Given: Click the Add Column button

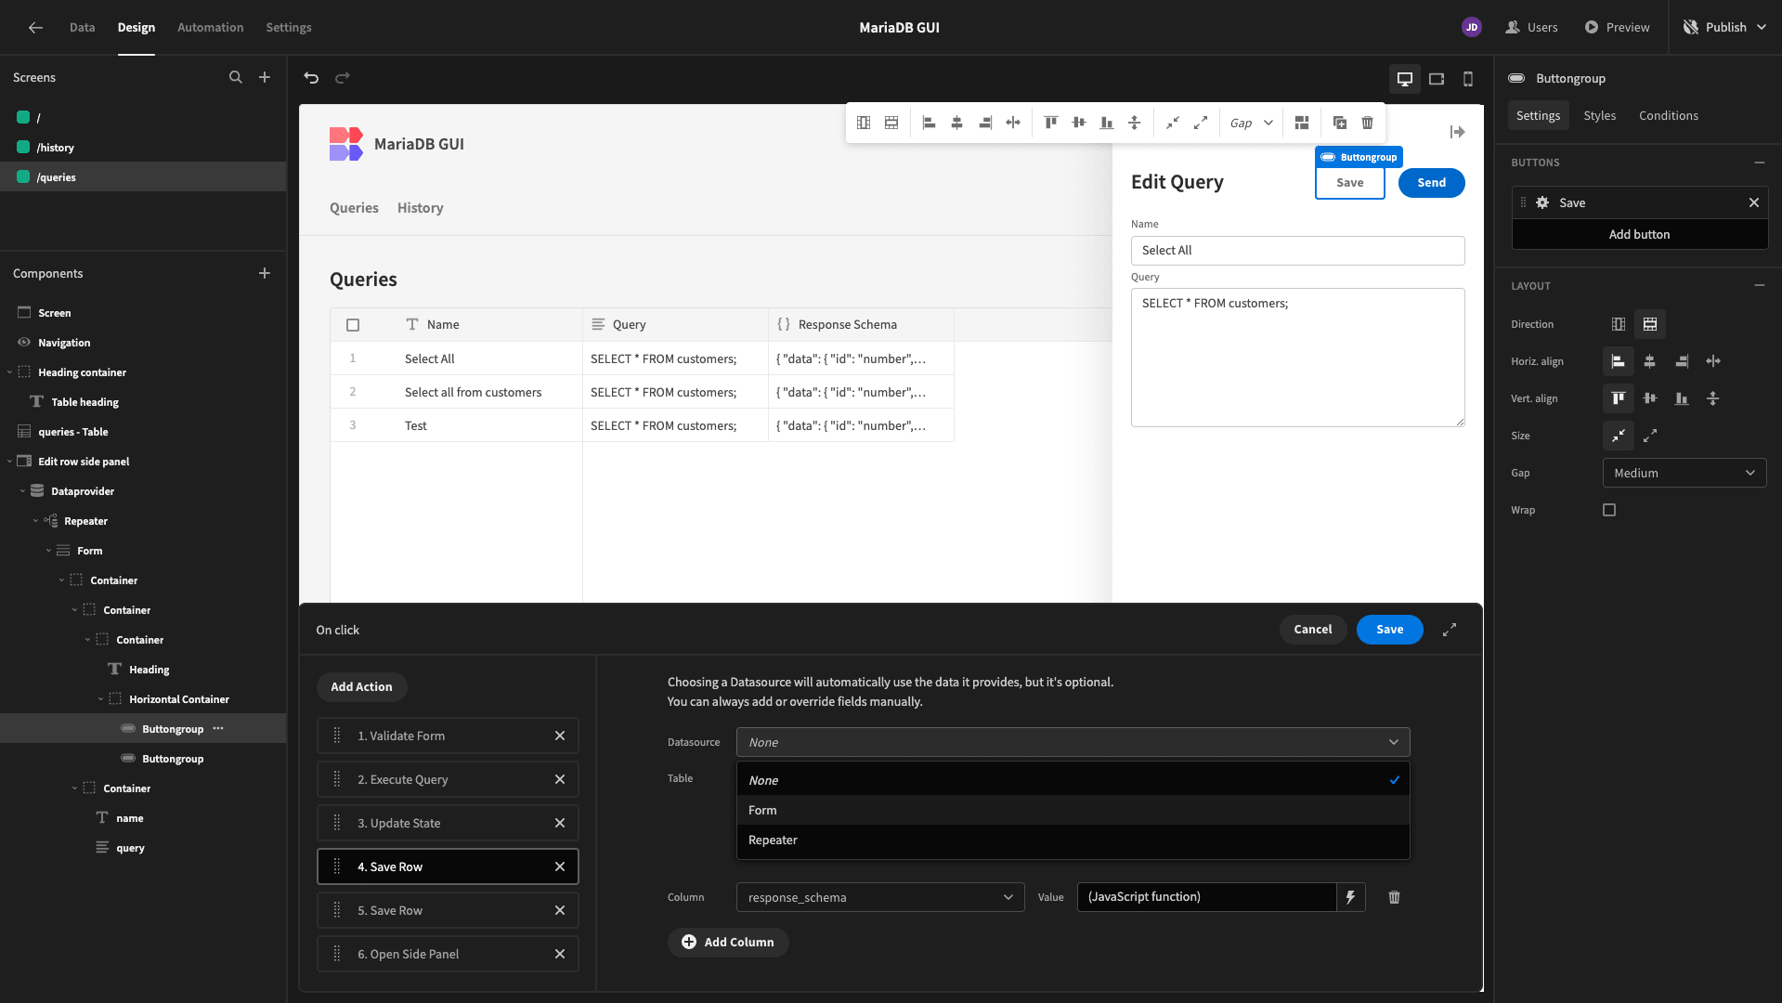Looking at the screenshot, I should pyautogui.click(x=728, y=942).
